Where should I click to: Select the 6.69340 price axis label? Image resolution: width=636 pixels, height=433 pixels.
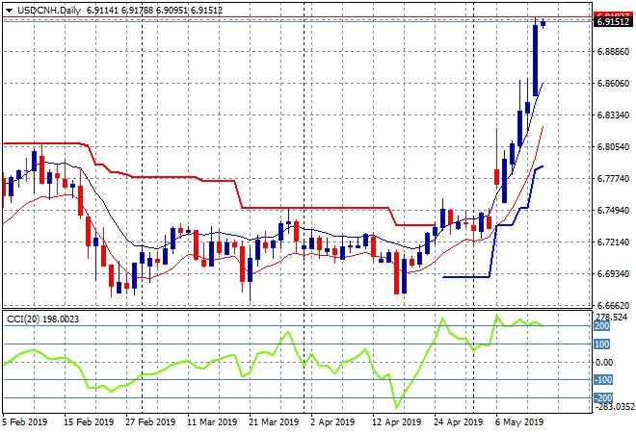pos(613,274)
